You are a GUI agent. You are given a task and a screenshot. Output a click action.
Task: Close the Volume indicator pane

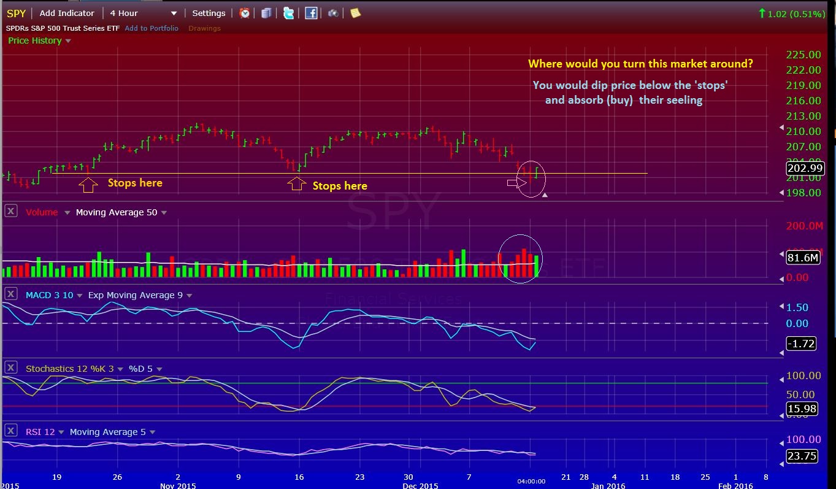(x=11, y=212)
